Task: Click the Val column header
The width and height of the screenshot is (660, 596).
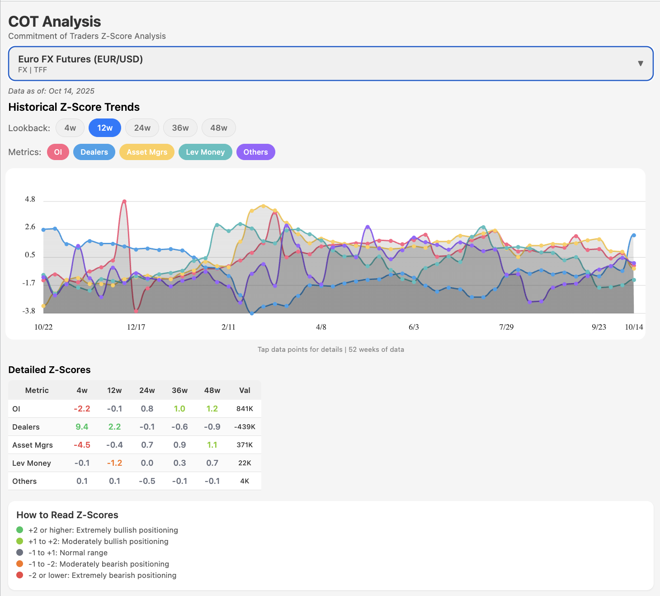Action: coord(245,390)
